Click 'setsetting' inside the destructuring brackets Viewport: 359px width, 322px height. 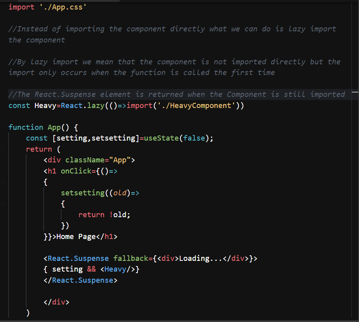click(x=113, y=138)
